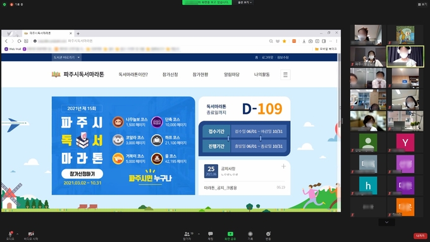The width and height of the screenshot is (430, 242).
Task: Open the 모바일 북마크 folder
Action: (x=326, y=49)
